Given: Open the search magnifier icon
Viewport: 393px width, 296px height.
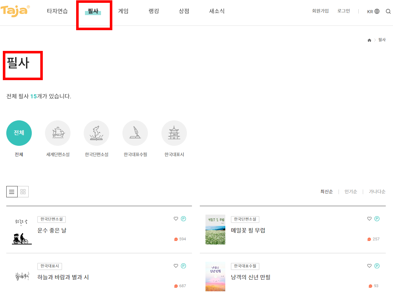Looking at the screenshot, I should 389,11.
